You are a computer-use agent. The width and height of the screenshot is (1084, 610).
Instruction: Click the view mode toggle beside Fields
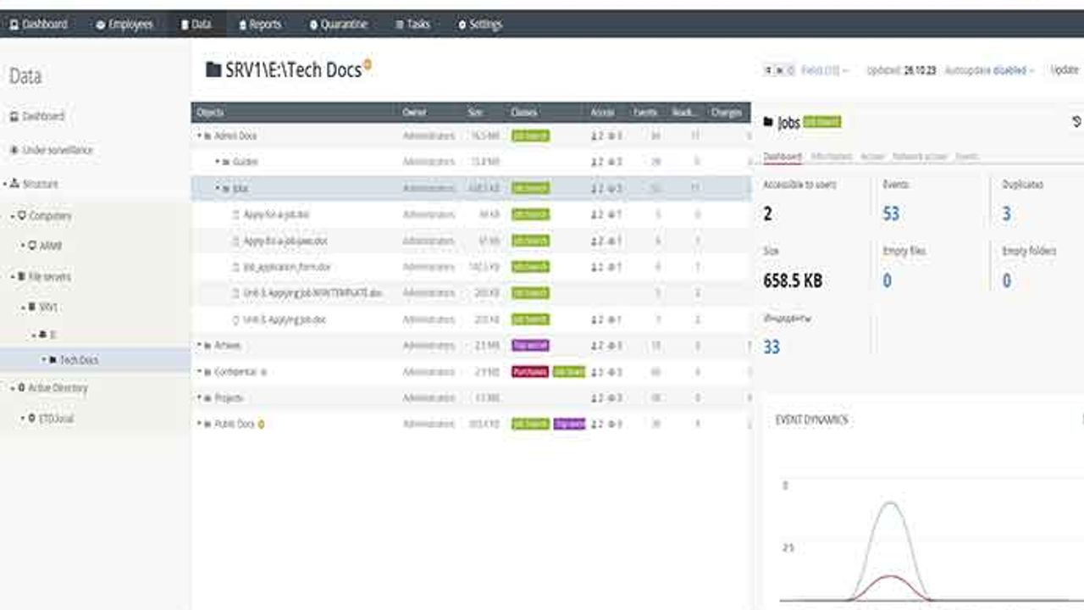click(x=779, y=70)
